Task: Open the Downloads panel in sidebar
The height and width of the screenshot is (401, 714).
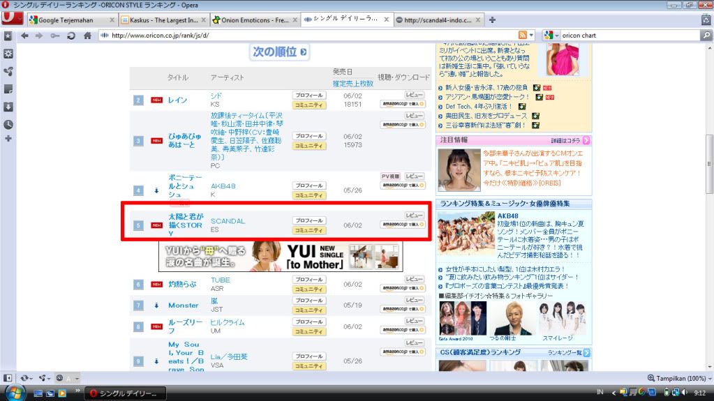Action: [8, 107]
